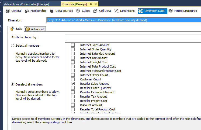Close the Role.role [Design] tab
This screenshot has height=130, width=201.
[96, 4]
